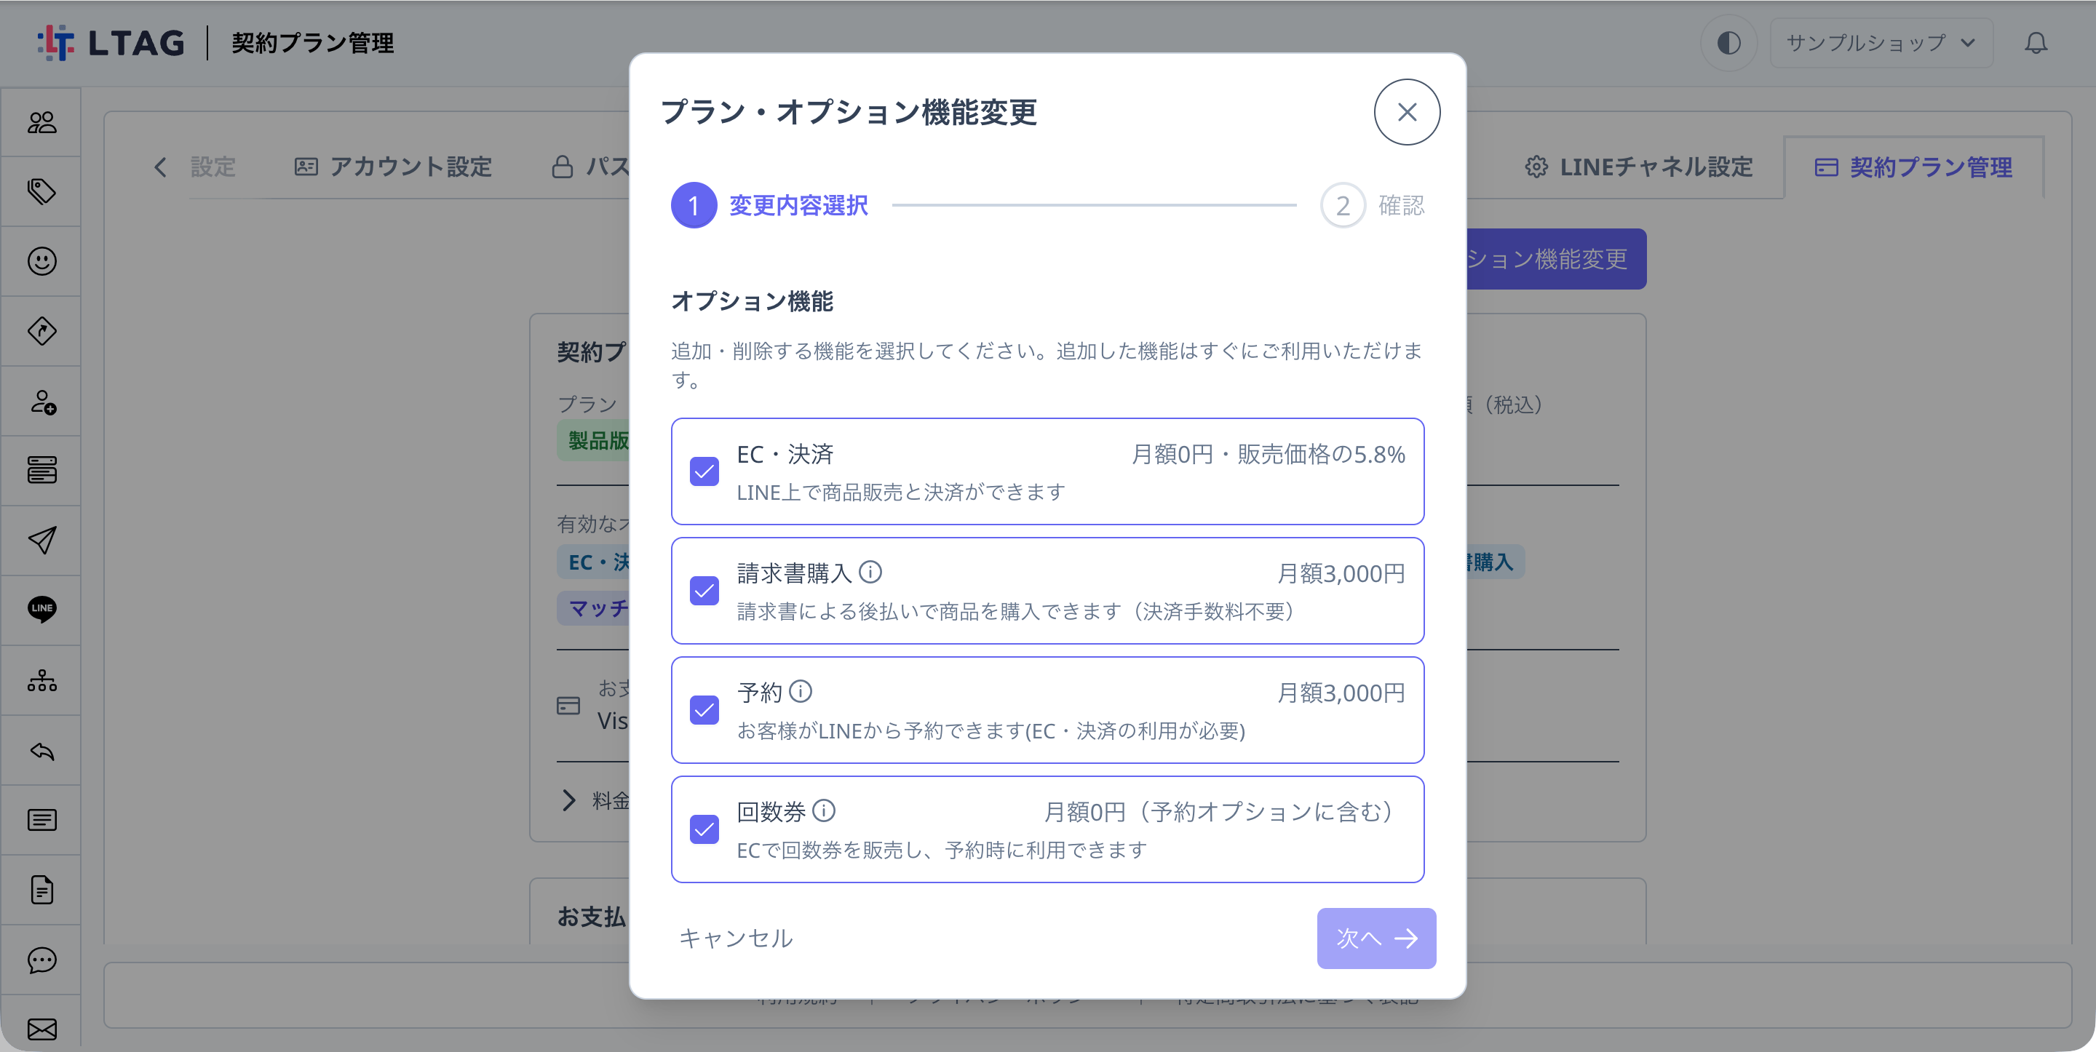This screenshot has height=1052, width=2096.
Task: Open the document page sidebar icon
Action: click(x=41, y=889)
